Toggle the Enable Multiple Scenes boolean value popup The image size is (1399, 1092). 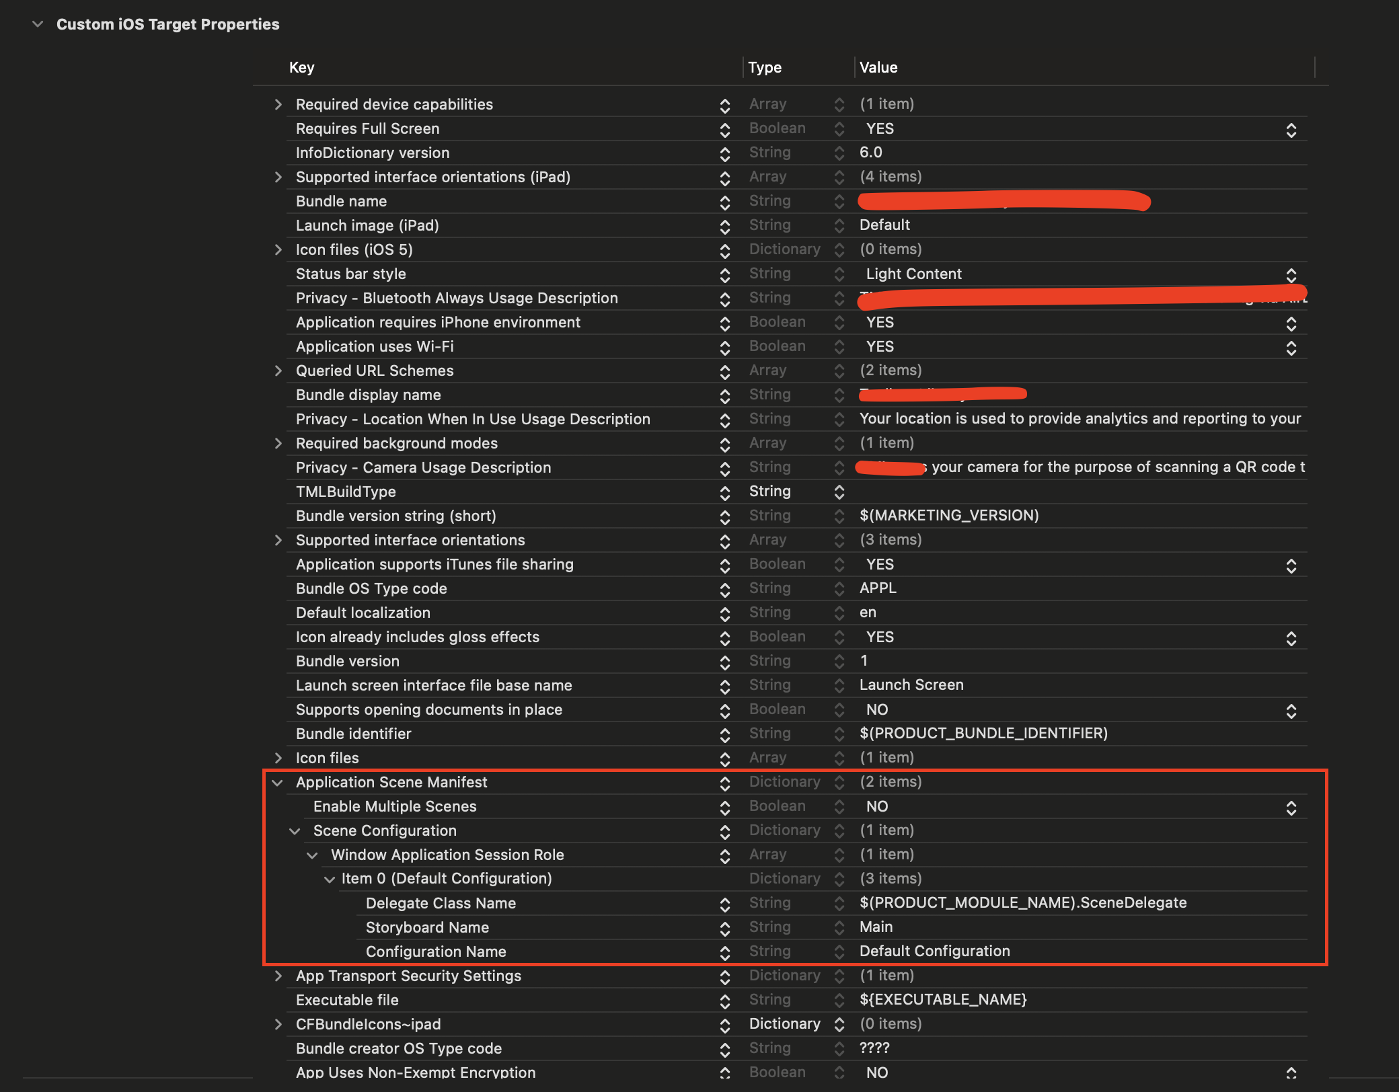(x=1291, y=807)
